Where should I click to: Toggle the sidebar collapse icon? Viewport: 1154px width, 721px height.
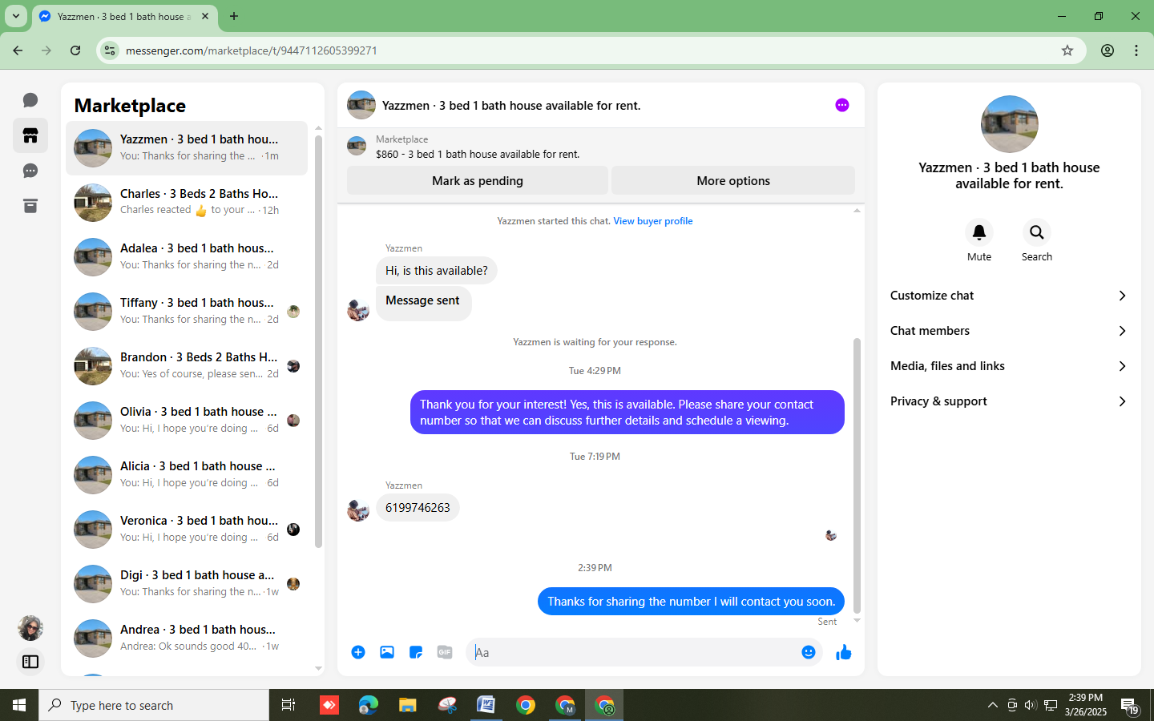coord(30,662)
